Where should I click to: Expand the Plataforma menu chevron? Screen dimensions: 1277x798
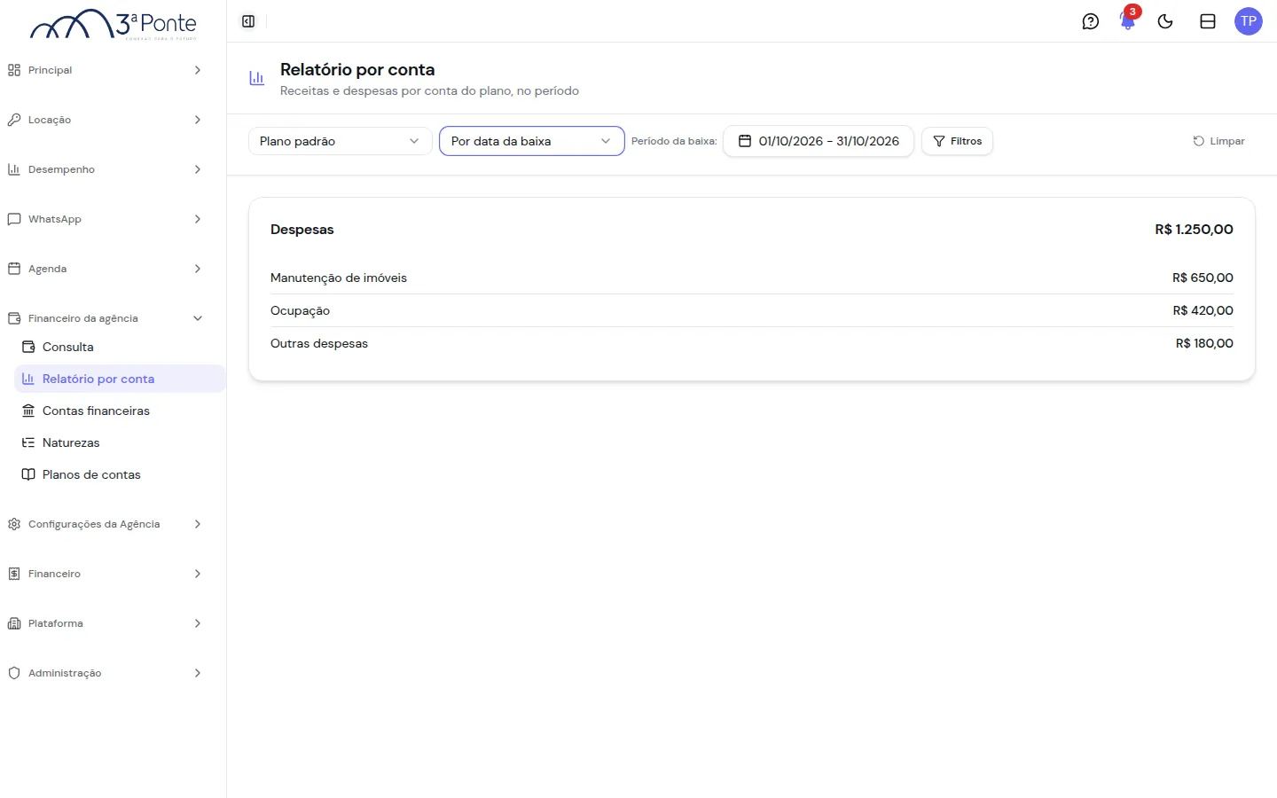[198, 623]
